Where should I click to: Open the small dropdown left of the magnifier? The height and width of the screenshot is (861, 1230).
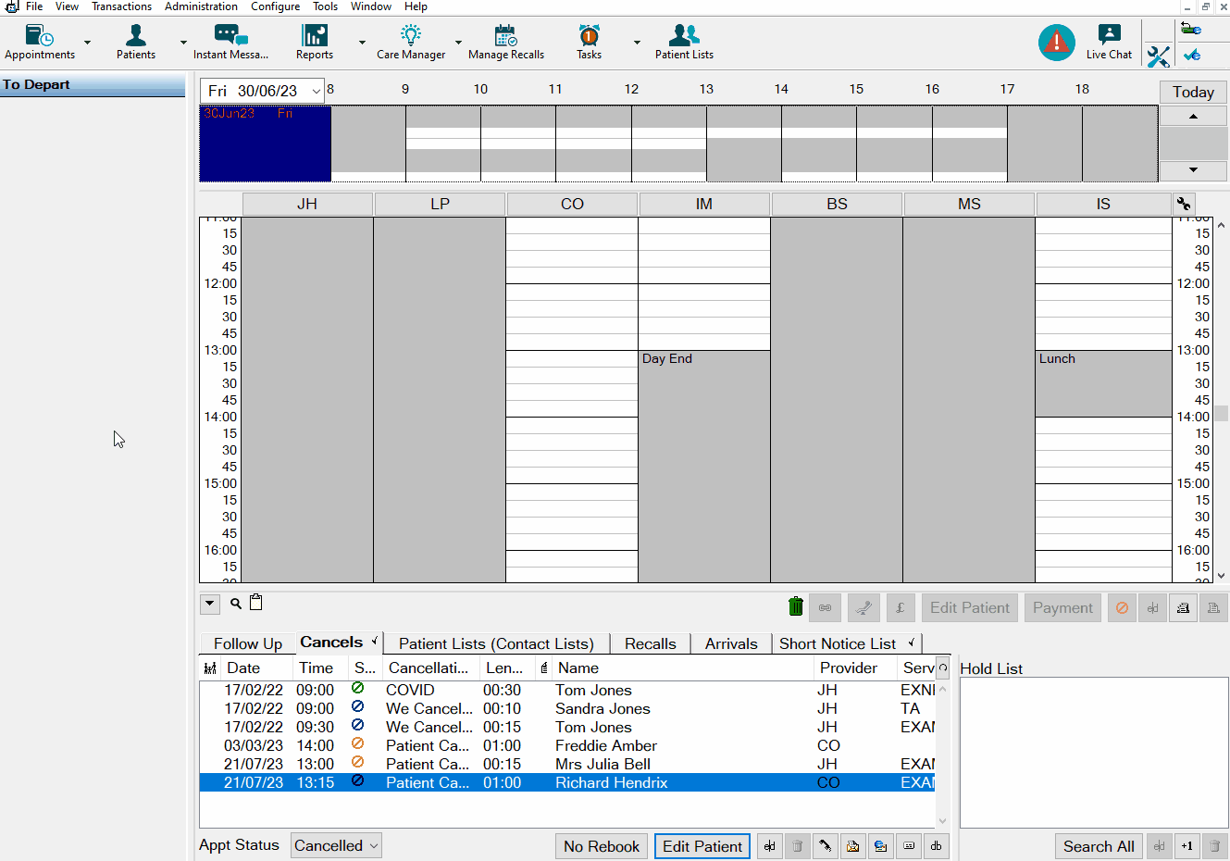tap(210, 604)
